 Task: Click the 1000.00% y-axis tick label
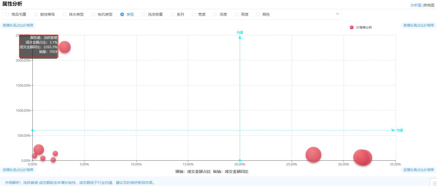[x=23, y=110]
